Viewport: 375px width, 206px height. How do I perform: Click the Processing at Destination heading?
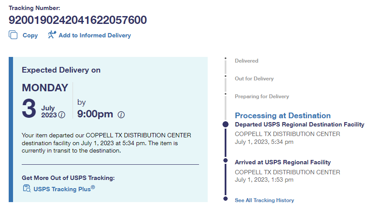click(x=282, y=116)
